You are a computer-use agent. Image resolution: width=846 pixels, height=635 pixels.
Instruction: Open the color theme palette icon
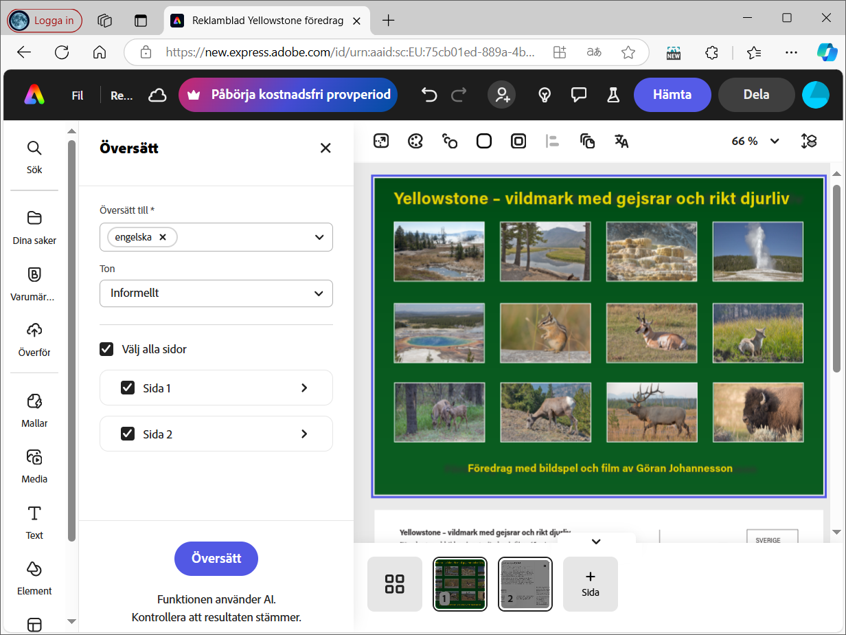click(x=415, y=142)
